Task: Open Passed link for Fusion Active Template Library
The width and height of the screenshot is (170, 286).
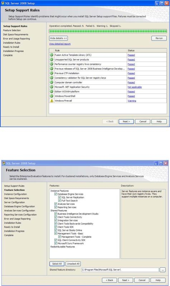Action: tap(131, 55)
